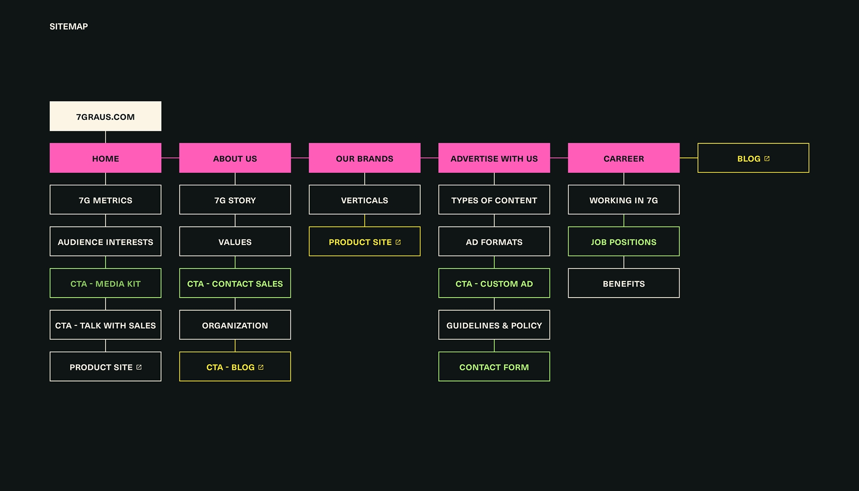The width and height of the screenshot is (859, 491).
Task: Select the OUR BRANDS header
Action: click(x=364, y=158)
